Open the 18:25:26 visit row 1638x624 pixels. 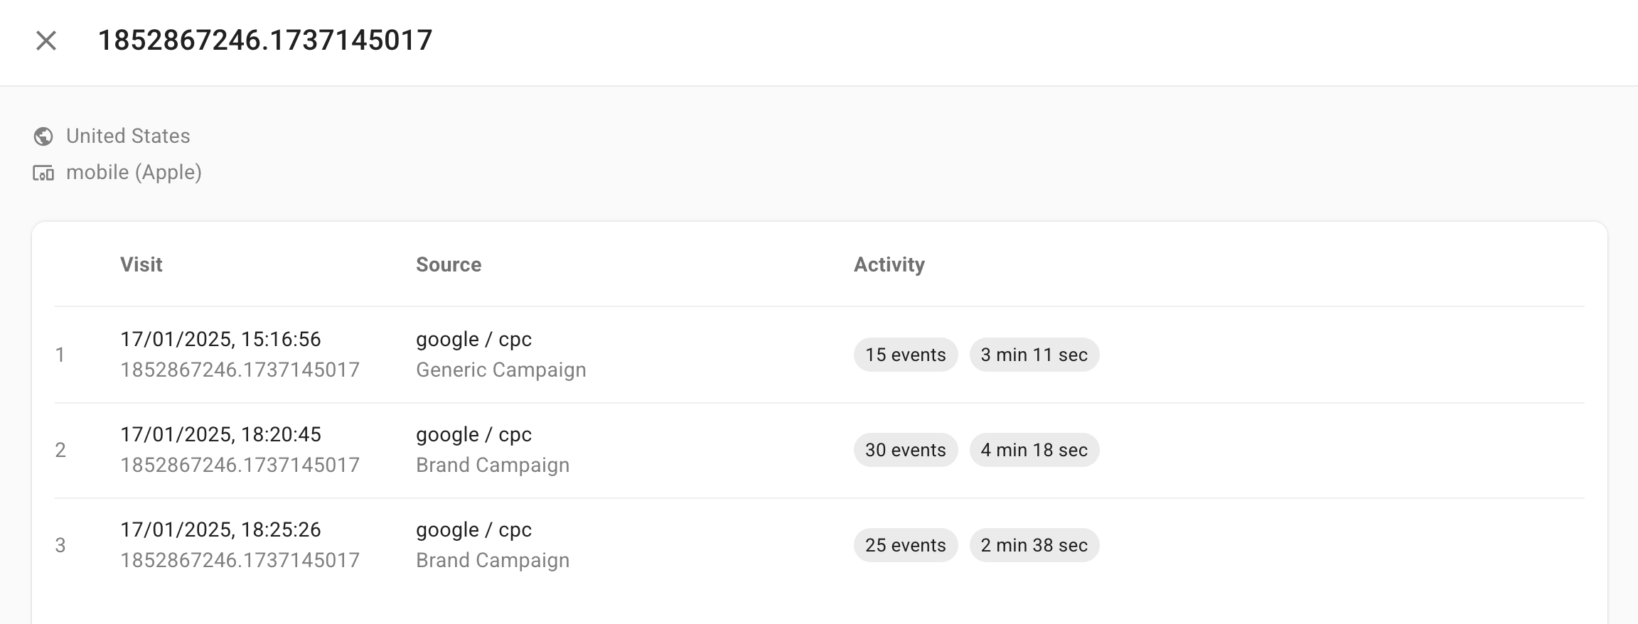[x=220, y=530]
